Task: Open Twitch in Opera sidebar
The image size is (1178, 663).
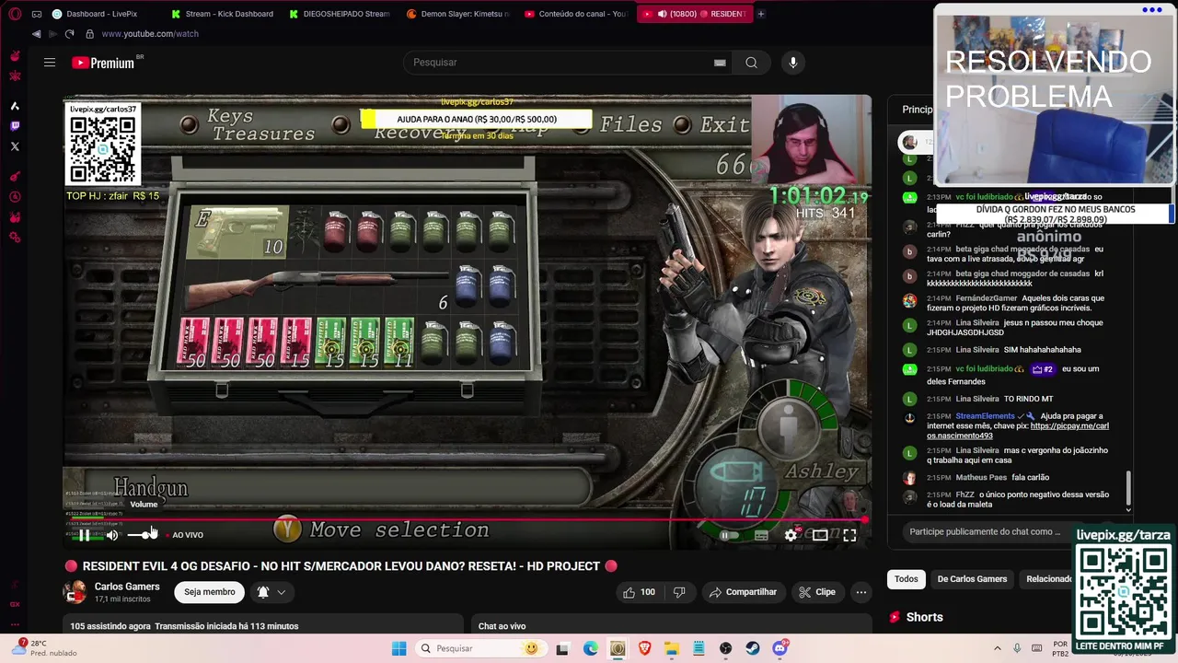Action: coord(15,126)
